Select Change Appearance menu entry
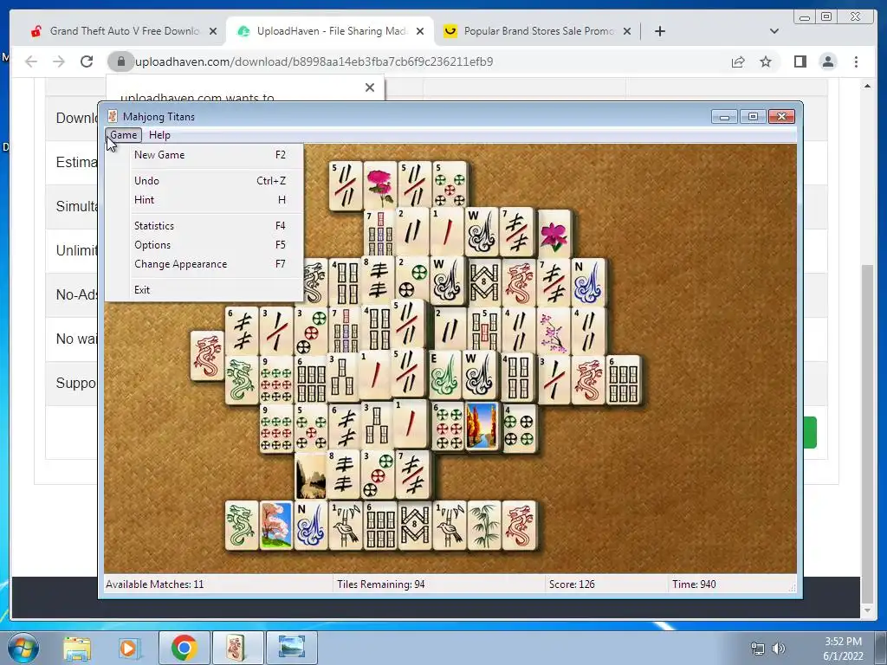This screenshot has height=665, width=887. click(x=204, y=264)
